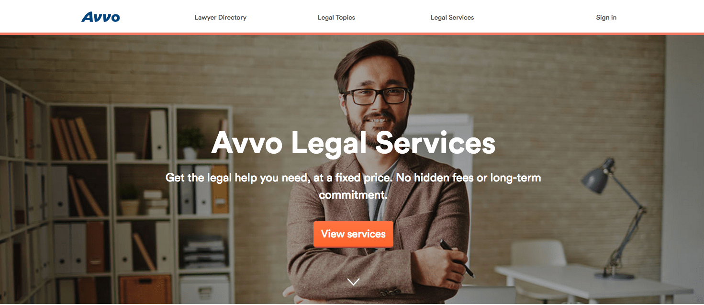
Task: Click the orange binder on the middle shelf
Action: click(220, 190)
